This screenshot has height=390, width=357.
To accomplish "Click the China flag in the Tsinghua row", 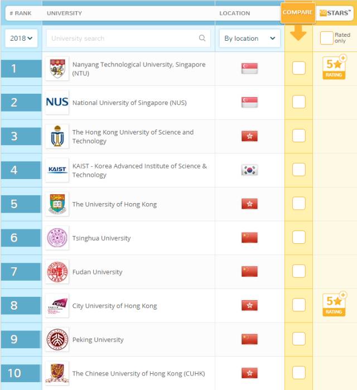I will 249,238.
